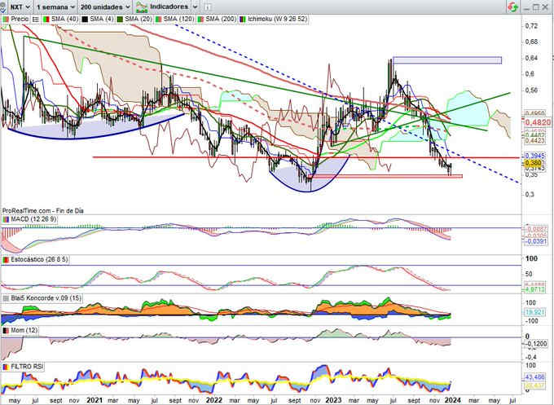Click the 0,3 price axis value
This screenshot has width=554, height=405.
pyautogui.click(x=530, y=195)
